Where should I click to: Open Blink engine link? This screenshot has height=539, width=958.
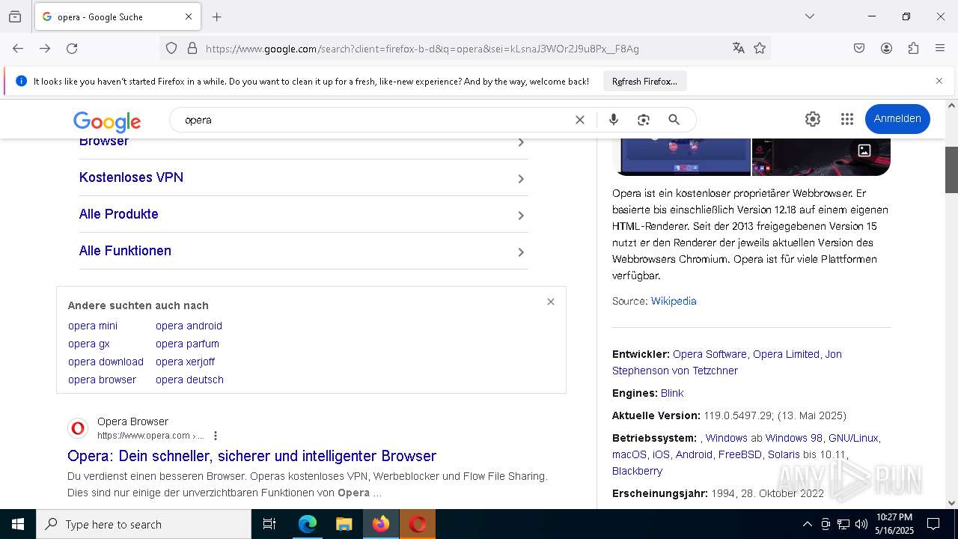coord(672,393)
